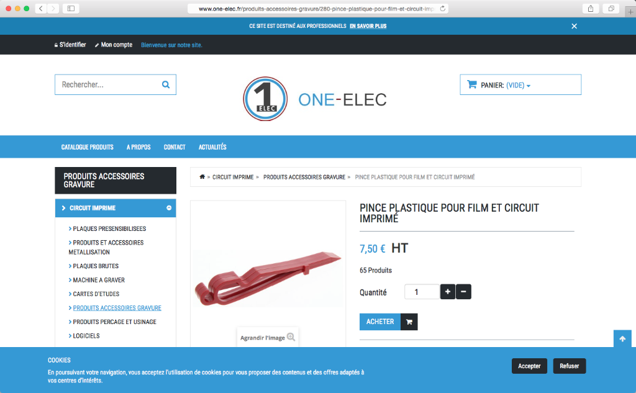Viewport: 636px width, 393px height.
Task: Click the Rechercher search field
Action: [x=109, y=84]
